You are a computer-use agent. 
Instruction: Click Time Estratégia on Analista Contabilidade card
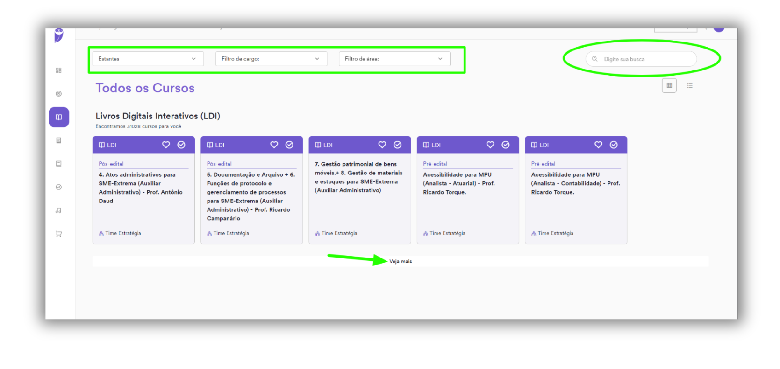552,233
